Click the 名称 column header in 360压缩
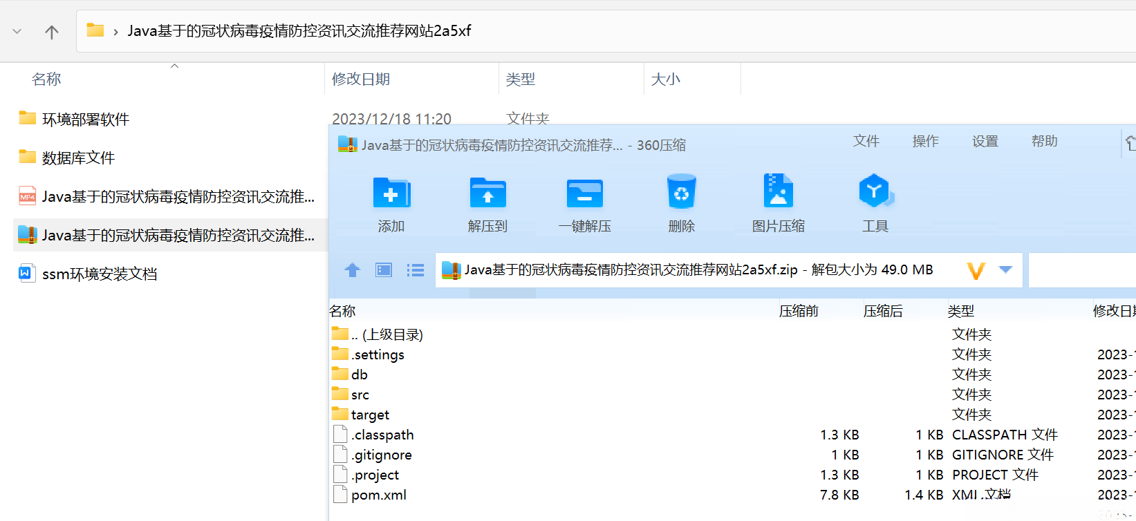This screenshot has height=521, width=1136. click(x=343, y=311)
